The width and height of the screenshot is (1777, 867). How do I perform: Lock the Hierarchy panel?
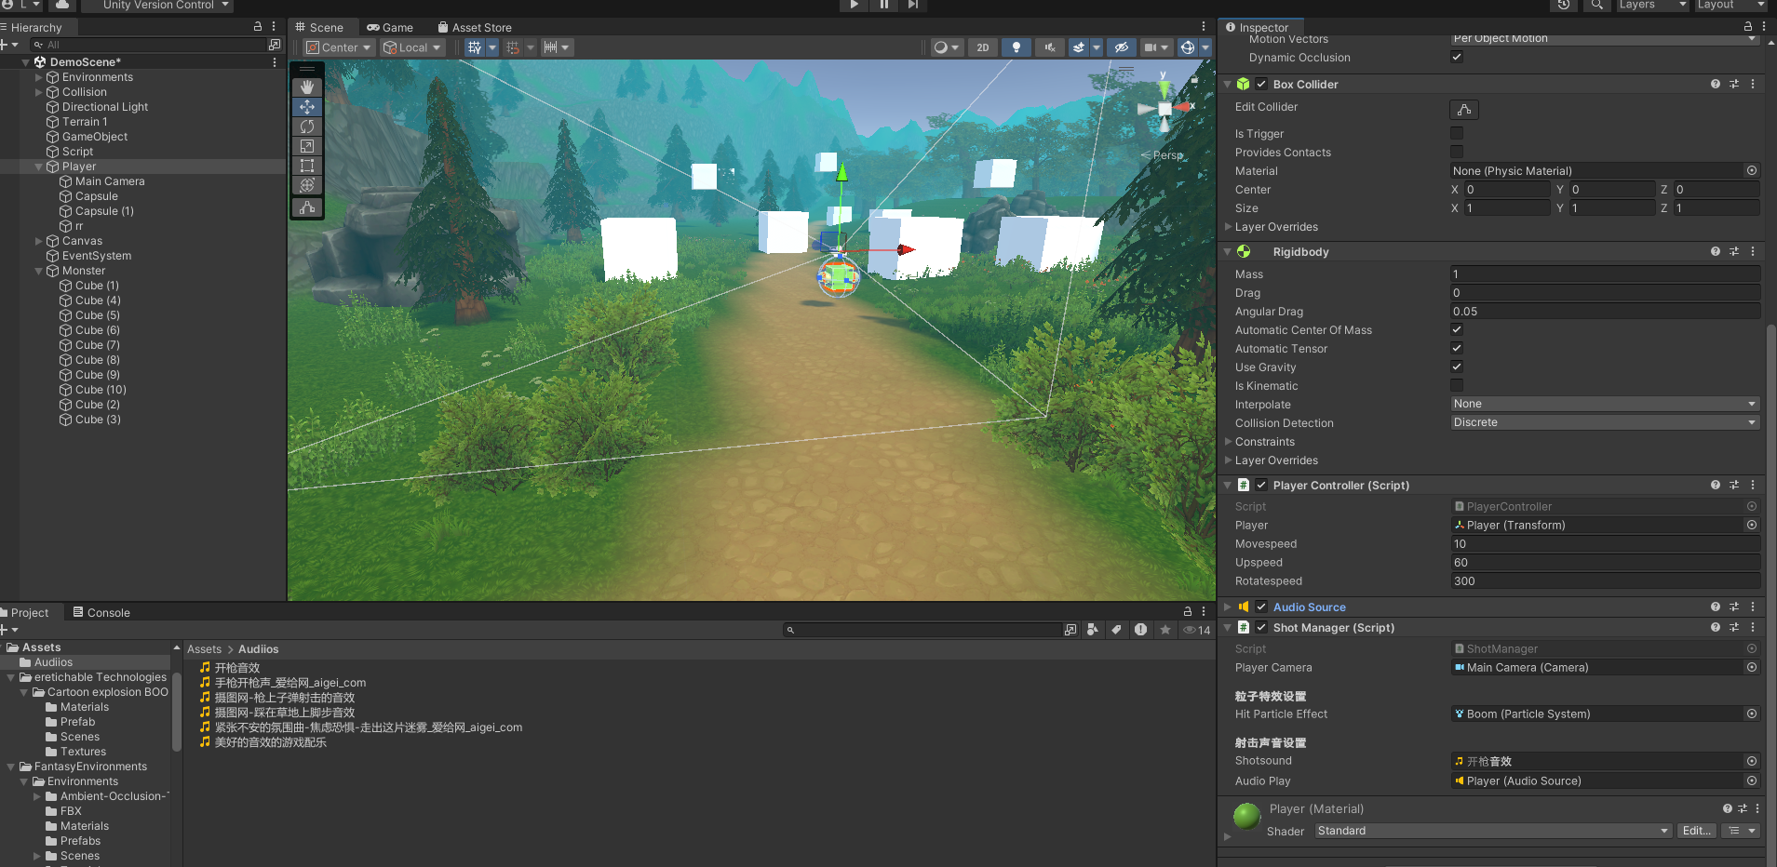[x=258, y=27]
